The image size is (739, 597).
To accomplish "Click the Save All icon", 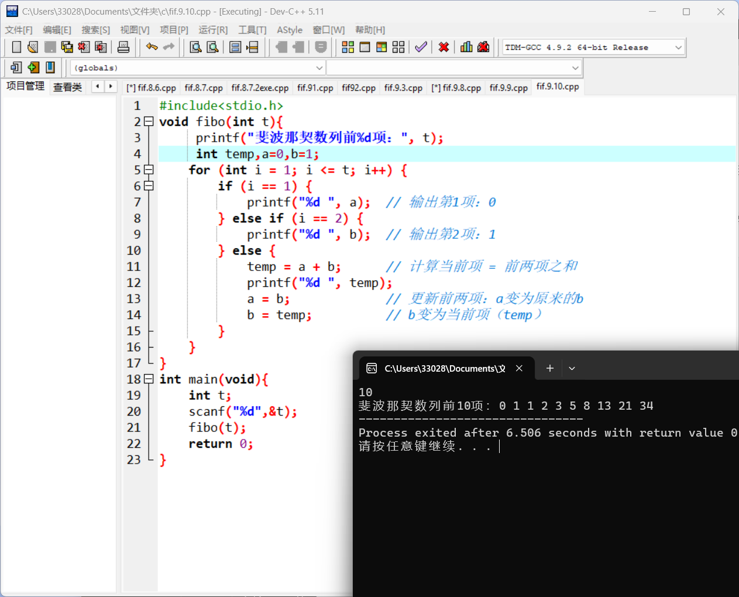I will (67, 47).
